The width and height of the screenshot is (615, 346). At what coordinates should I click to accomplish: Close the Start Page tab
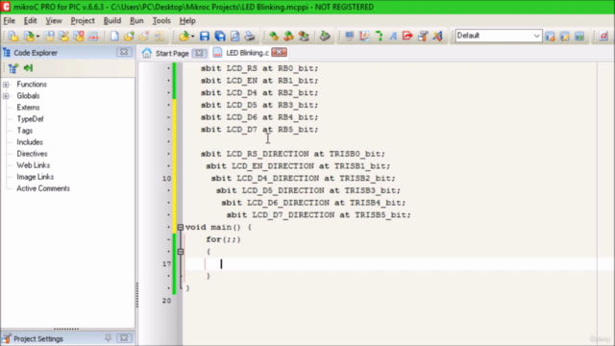[x=199, y=53]
